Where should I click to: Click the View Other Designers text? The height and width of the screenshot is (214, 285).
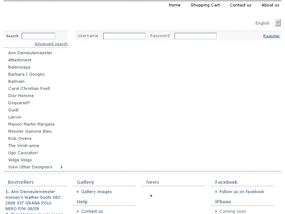30,167
